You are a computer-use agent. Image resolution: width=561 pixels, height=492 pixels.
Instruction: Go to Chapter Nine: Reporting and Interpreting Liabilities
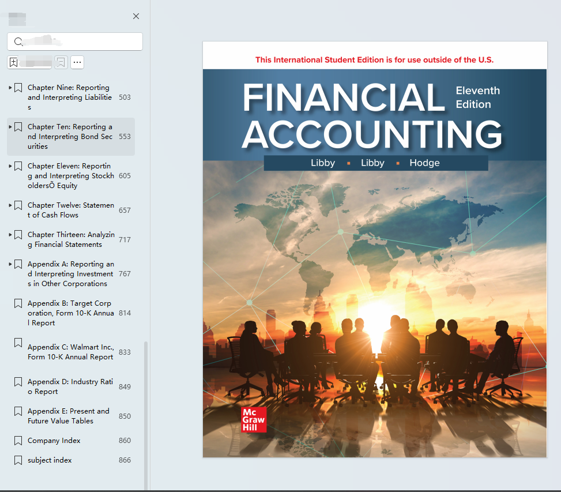point(70,97)
